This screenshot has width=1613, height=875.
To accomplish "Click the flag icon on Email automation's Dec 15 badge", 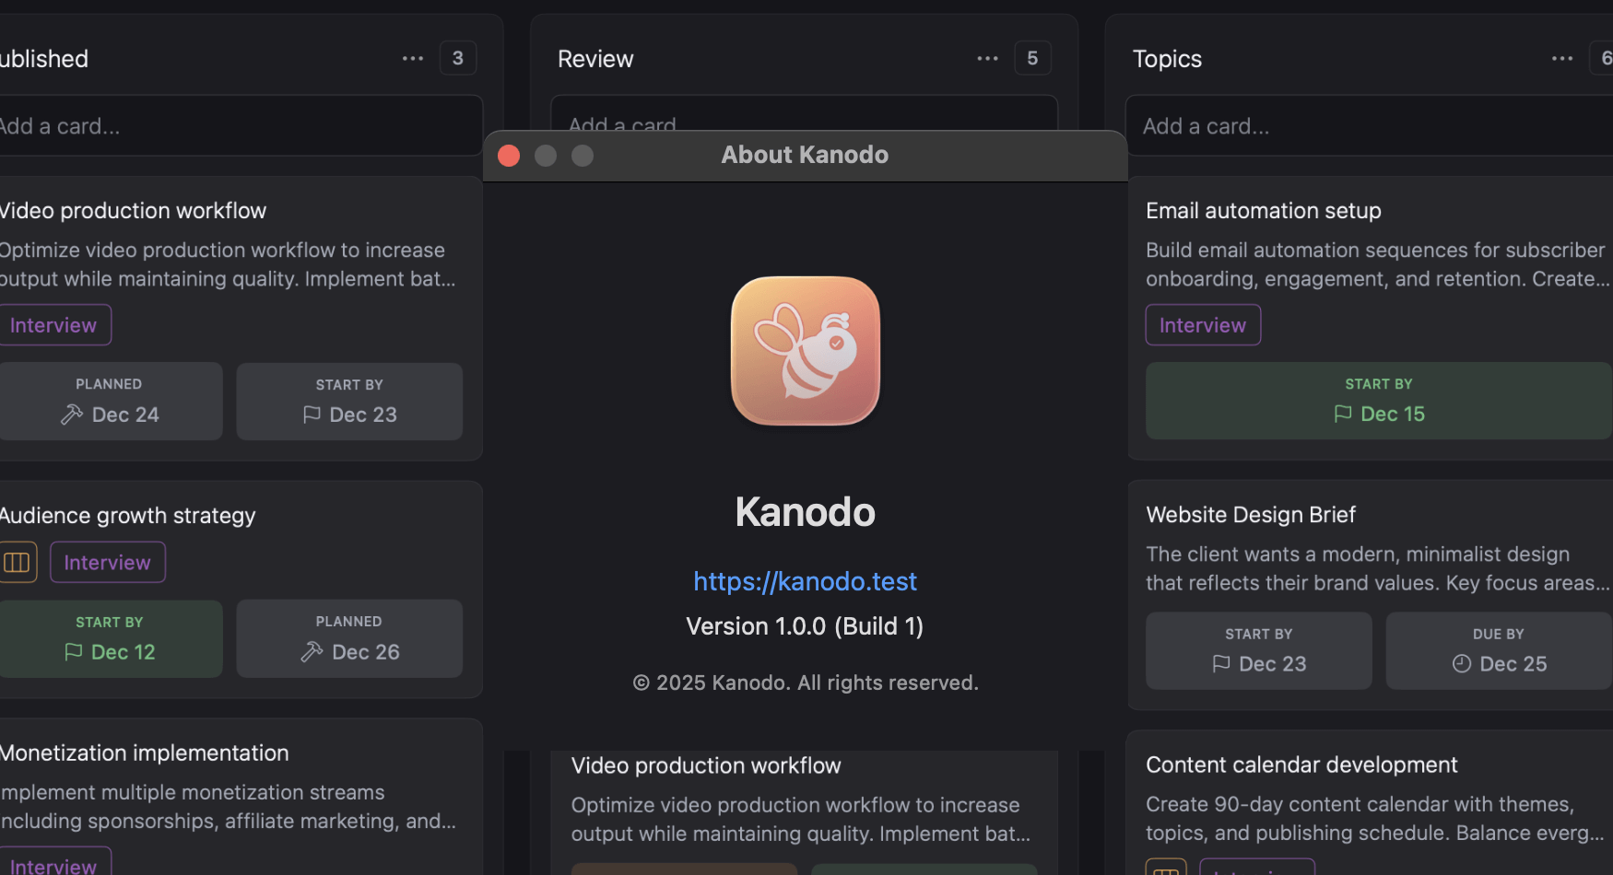I will [1344, 414].
